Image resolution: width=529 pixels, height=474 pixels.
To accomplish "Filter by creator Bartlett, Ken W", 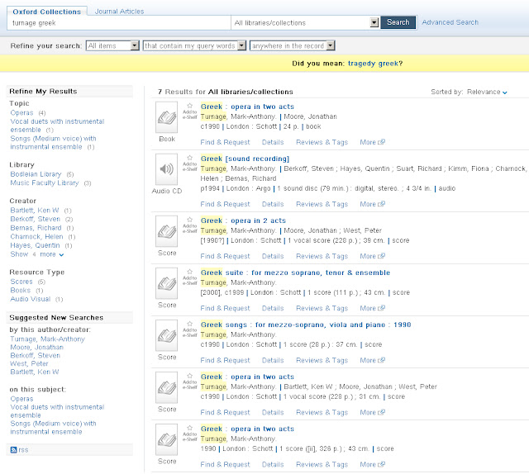I will (x=35, y=211).
